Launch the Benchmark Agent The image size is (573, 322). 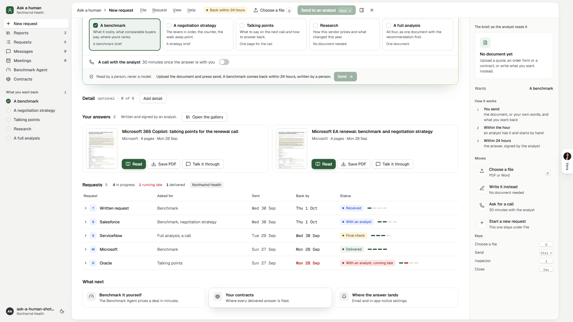point(36,70)
